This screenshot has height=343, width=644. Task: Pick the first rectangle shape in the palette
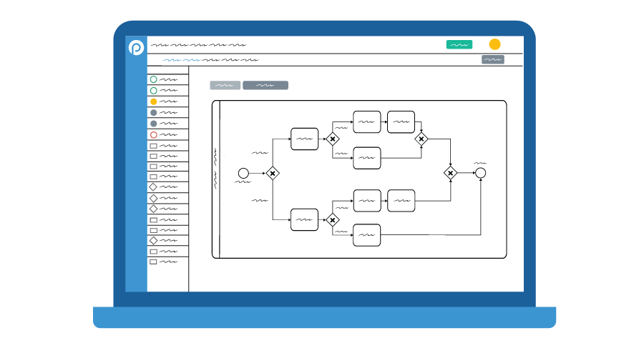click(153, 146)
